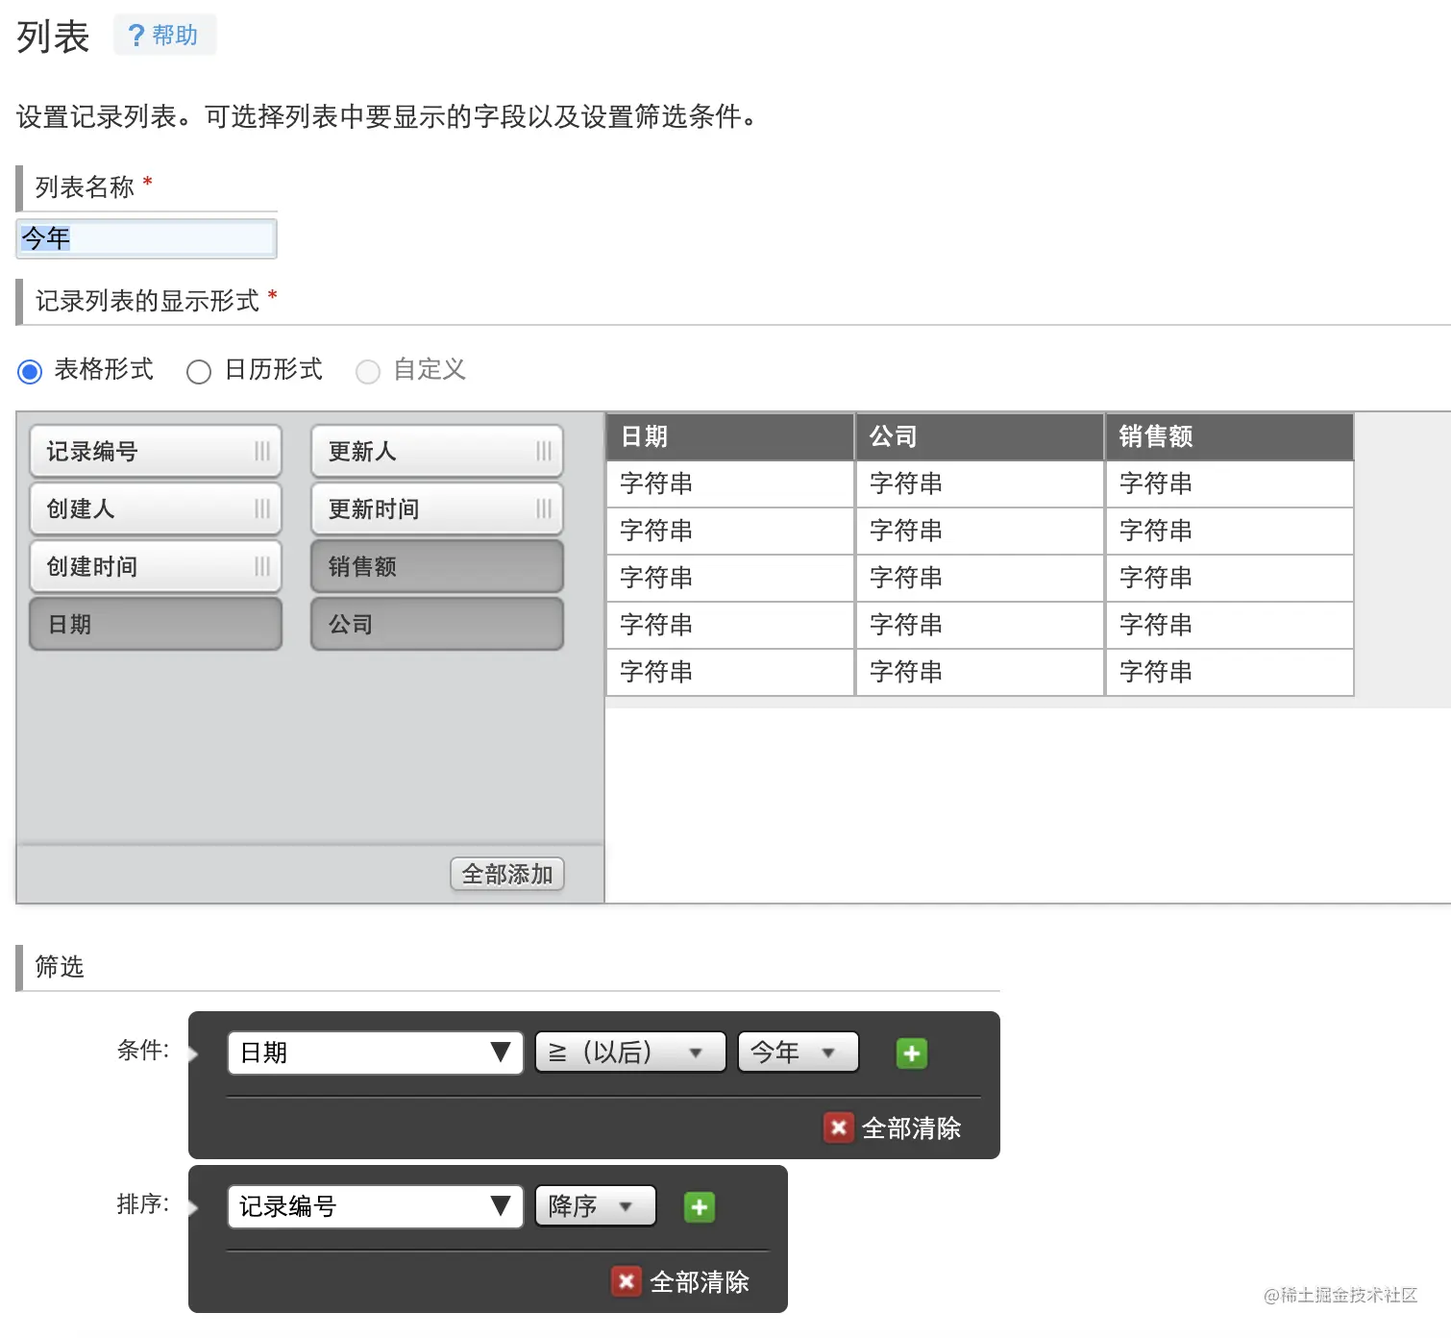Open the 降序 sort order dropdown
1451x1338 pixels.
(596, 1206)
